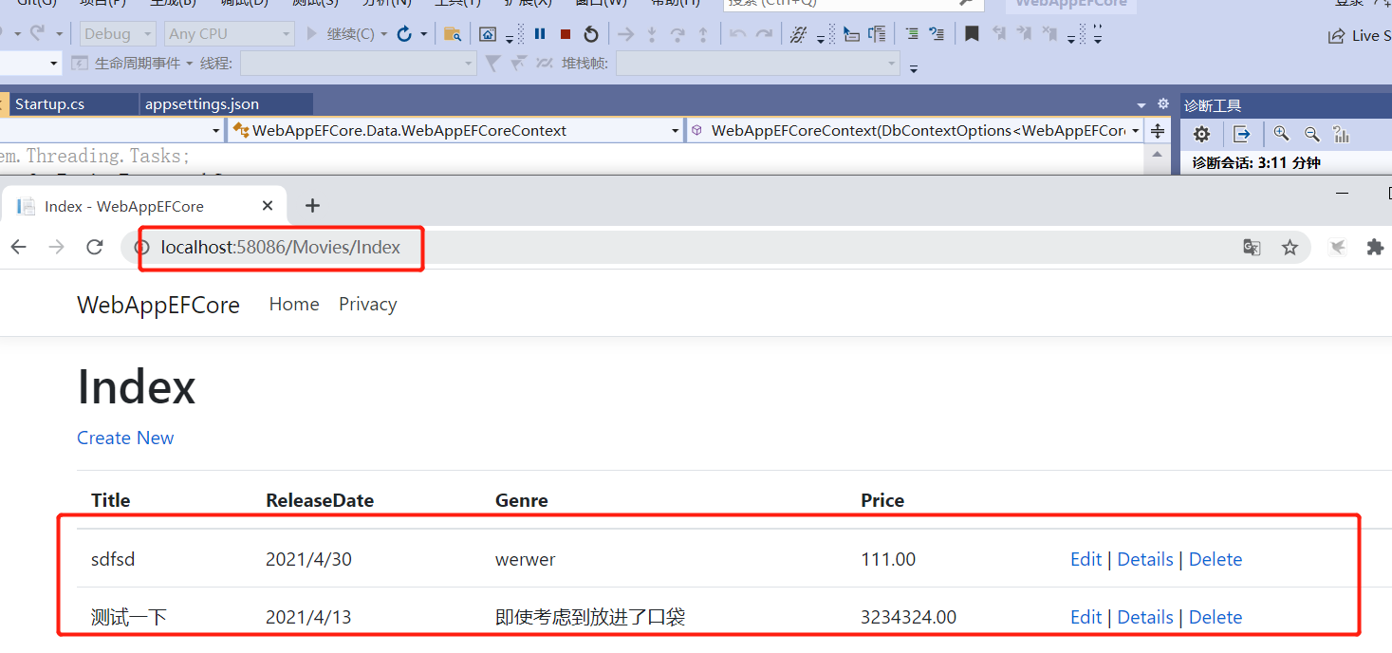The height and width of the screenshot is (653, 1392).
Task: Click the WebAppEFCore brand link
Action: [x=158, y=305]
